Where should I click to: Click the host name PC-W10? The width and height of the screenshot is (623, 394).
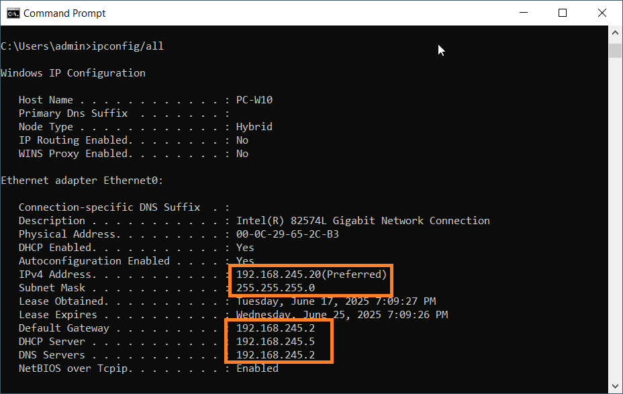coord(254,100)
